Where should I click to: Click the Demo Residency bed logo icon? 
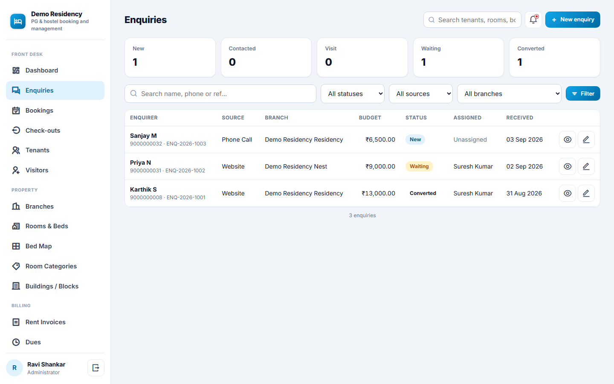point(18,21)
